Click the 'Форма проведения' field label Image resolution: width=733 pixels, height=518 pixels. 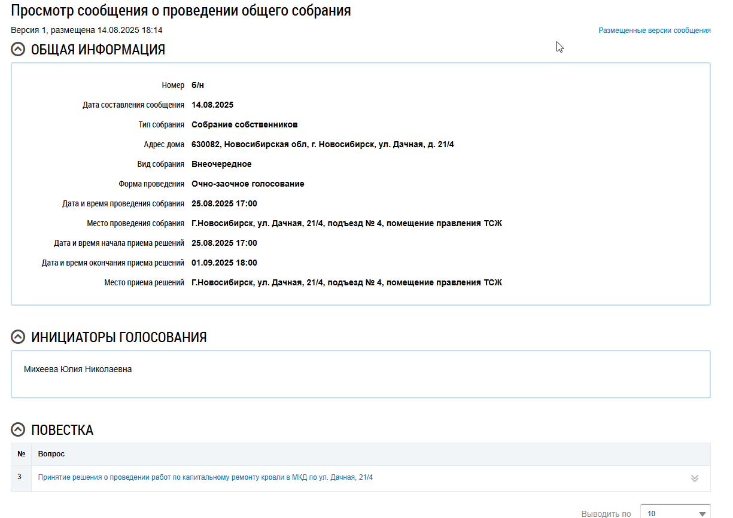151,184
